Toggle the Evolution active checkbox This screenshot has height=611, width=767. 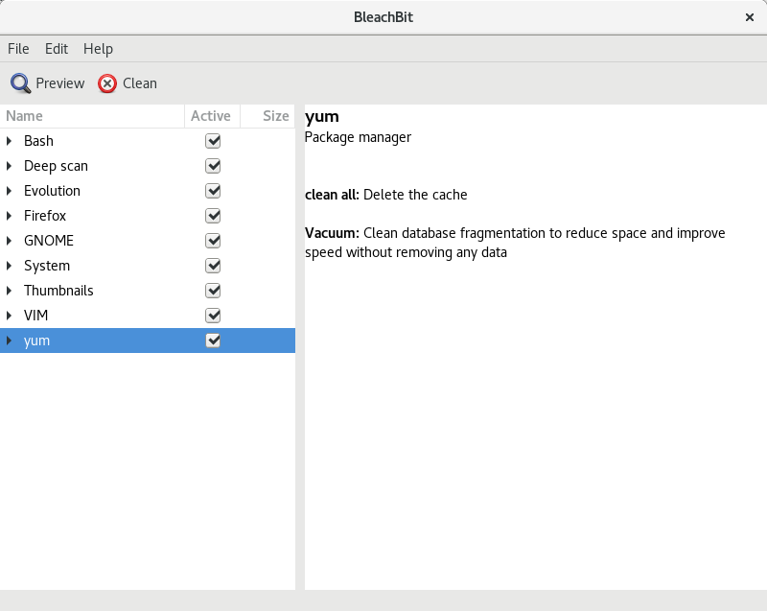coord(213,191)
